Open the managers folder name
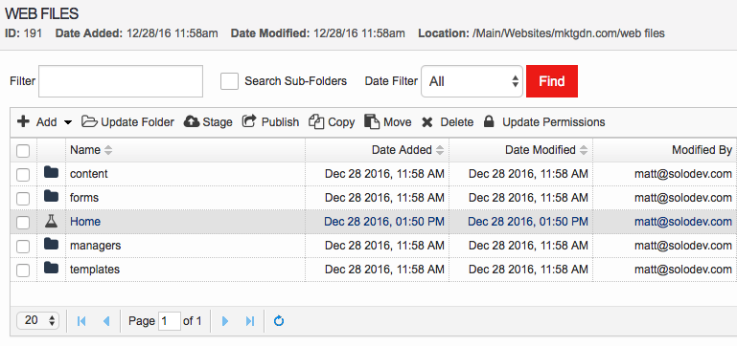This screenshot has width=737, height=346. tap(96, 246)
